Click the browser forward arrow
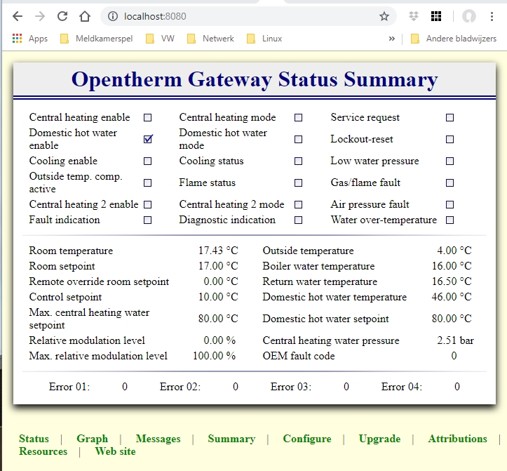The height and width of the screenshot is (471, 507). click(x=40, y=16)
